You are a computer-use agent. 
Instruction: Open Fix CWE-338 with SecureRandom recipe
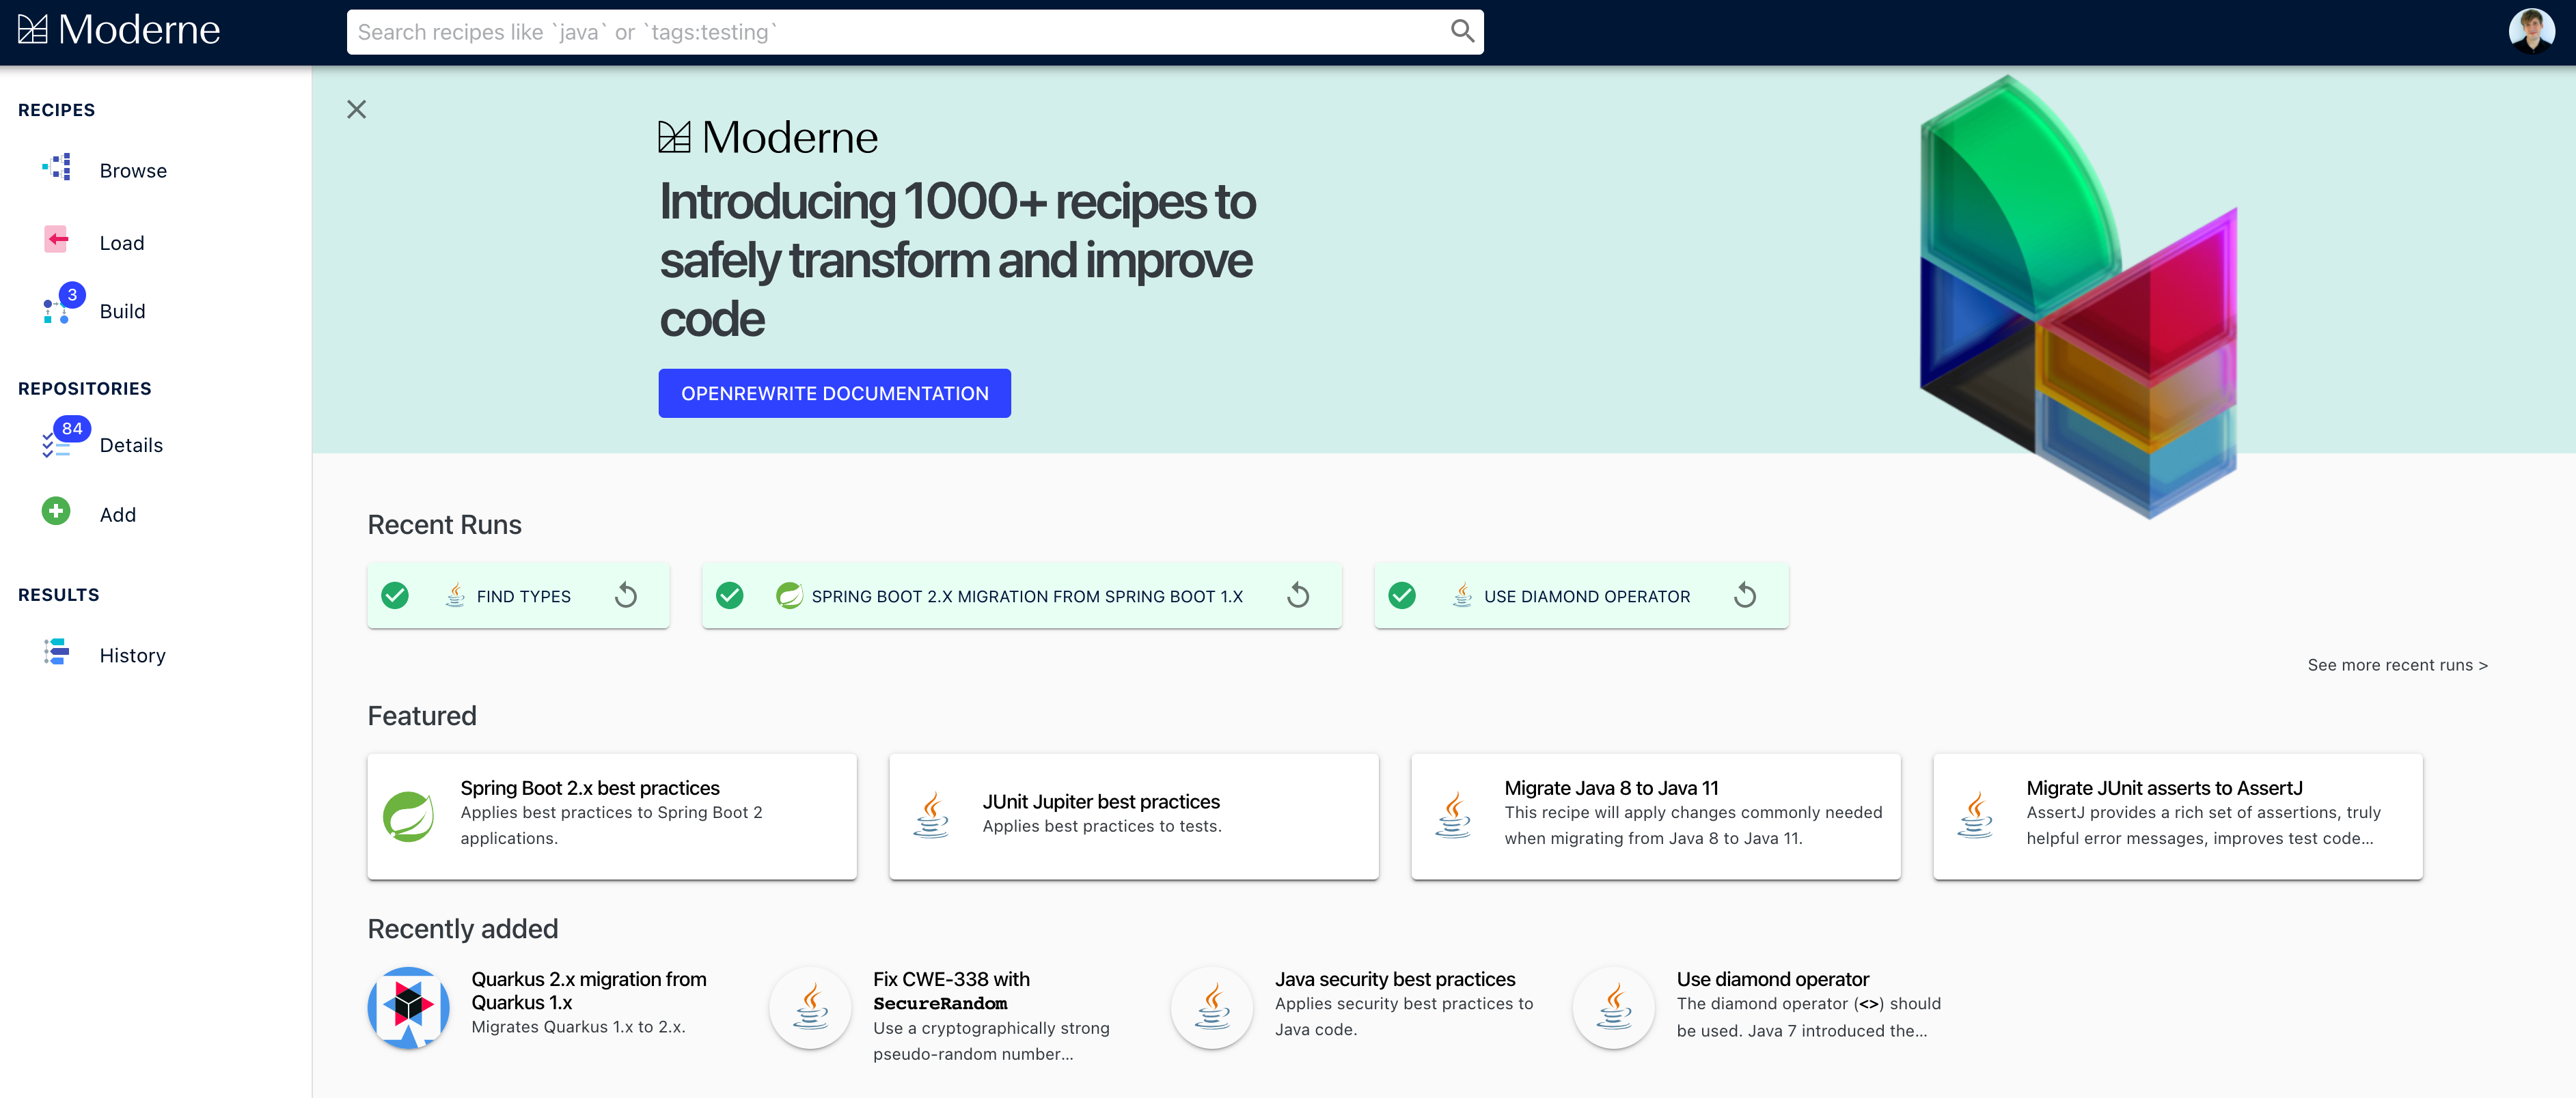coord(951,990)
